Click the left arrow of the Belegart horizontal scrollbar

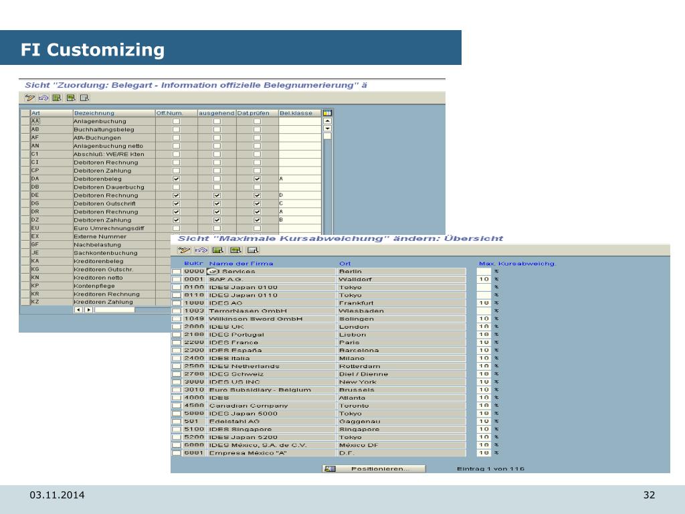click(78, 310)
